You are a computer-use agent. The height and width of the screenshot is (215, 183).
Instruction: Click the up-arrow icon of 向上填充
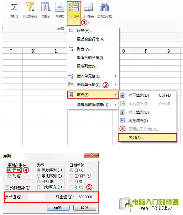click(x=122, y=112)
